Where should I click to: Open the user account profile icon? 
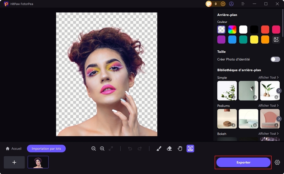[x=231, y=4]
